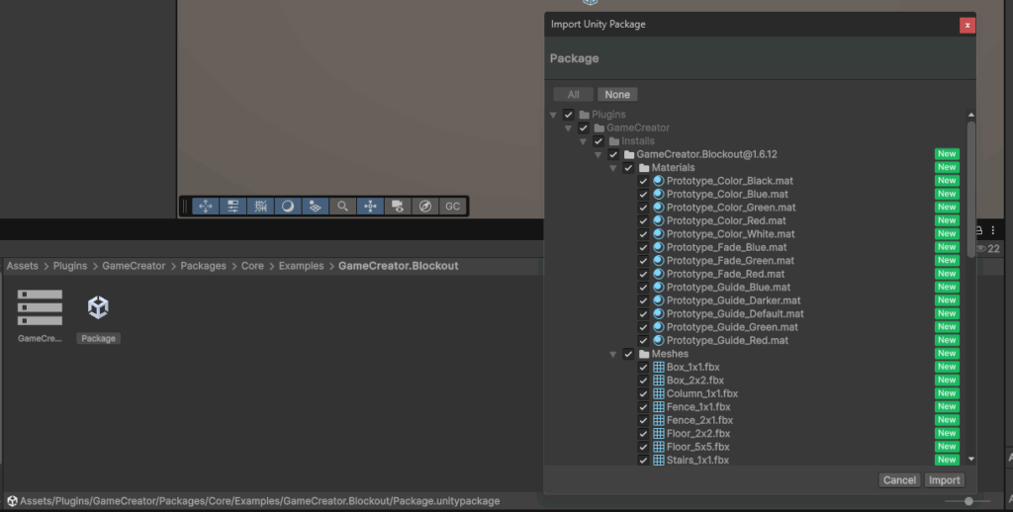Click the package list vertical scrollbar

coord(971,187)
